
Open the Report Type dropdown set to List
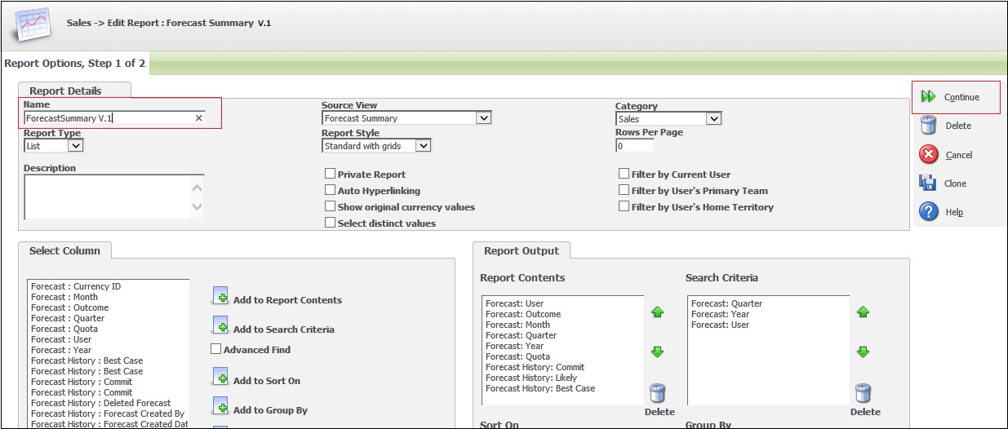[53, 146]
